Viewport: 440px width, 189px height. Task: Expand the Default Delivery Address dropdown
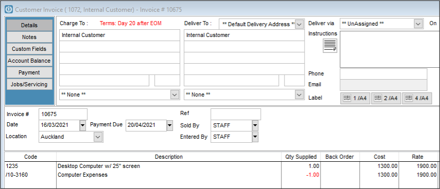click(x=300, y=24)
